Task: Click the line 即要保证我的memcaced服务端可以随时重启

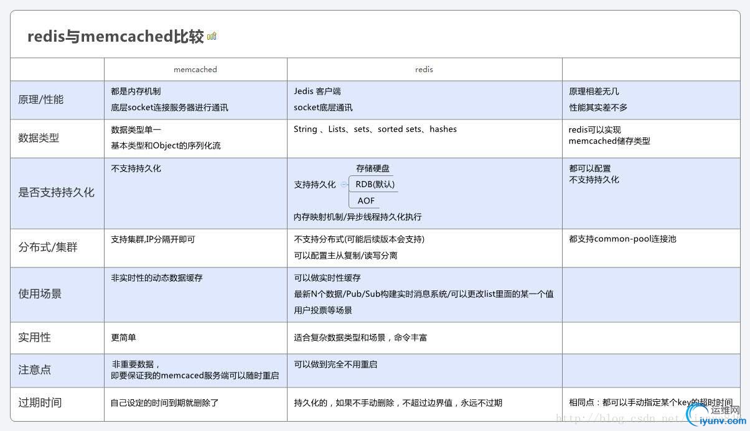Action: click(x=195, y=376)
